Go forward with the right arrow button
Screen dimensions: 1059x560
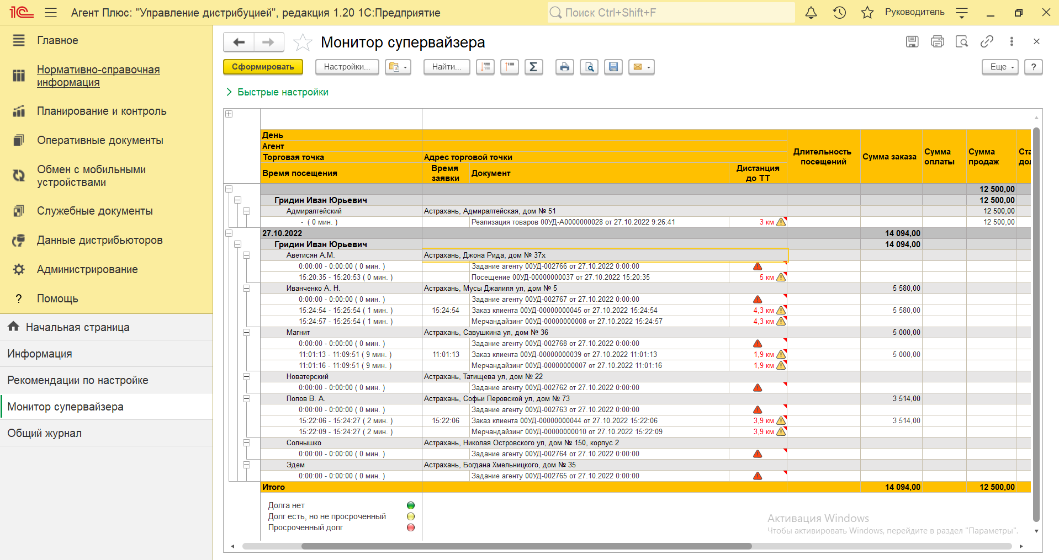coord(269,42)
